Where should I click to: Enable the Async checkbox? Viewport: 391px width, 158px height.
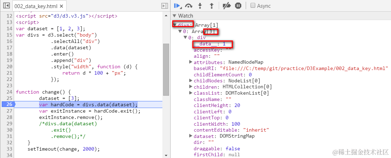coord(253,6)
